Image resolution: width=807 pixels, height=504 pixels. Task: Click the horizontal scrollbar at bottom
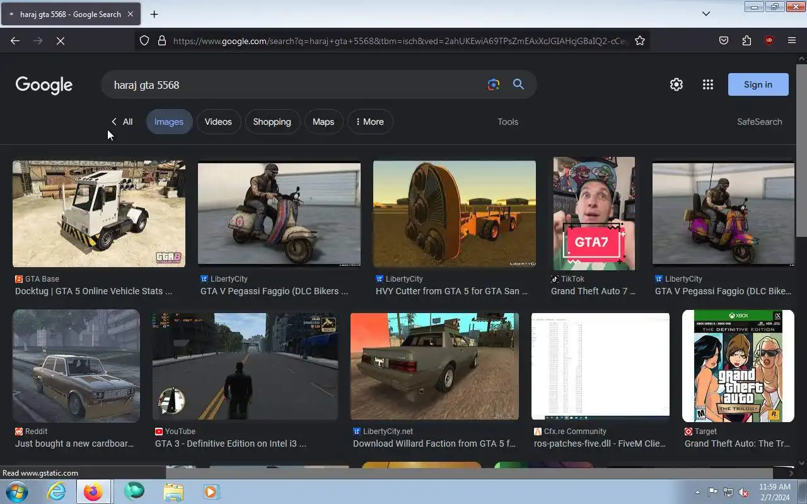coord(470,473)
